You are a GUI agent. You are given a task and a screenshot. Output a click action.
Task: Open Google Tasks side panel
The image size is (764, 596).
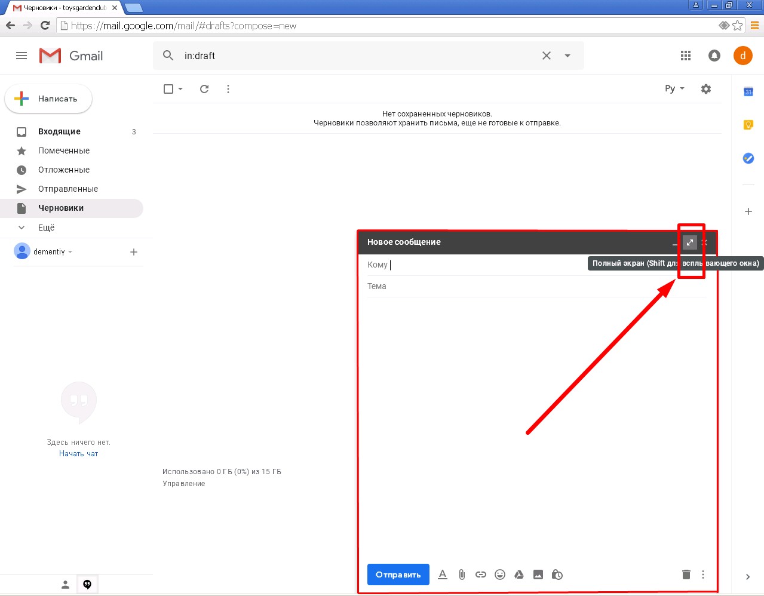pyautogui.click(x=748, y=158)
